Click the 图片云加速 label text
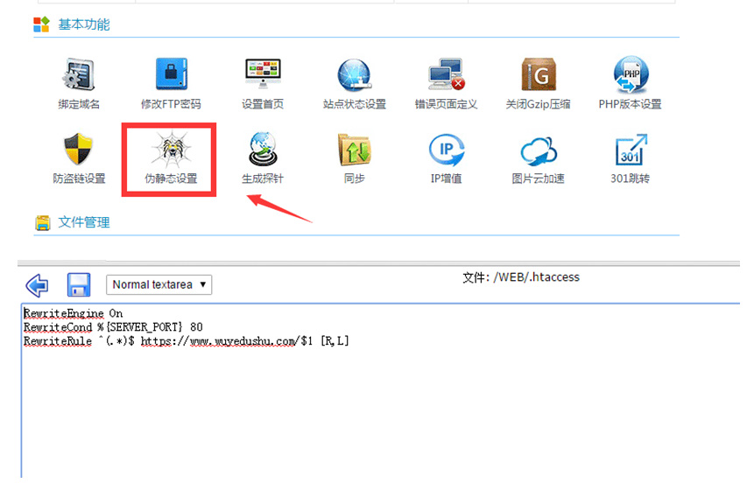This screenshot has height=497, width=754. (538, 178)
